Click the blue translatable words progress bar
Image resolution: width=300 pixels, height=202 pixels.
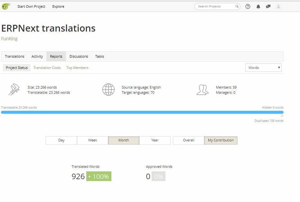coord(142,112)
